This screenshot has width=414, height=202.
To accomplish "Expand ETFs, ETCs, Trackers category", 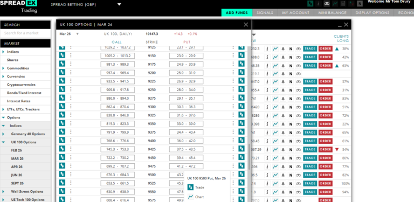I will [x=3, y=109].
